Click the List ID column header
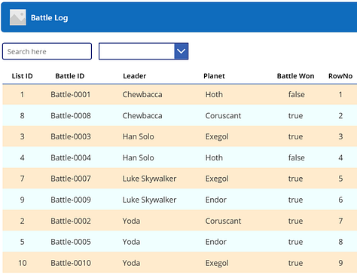 pos(22,76)
